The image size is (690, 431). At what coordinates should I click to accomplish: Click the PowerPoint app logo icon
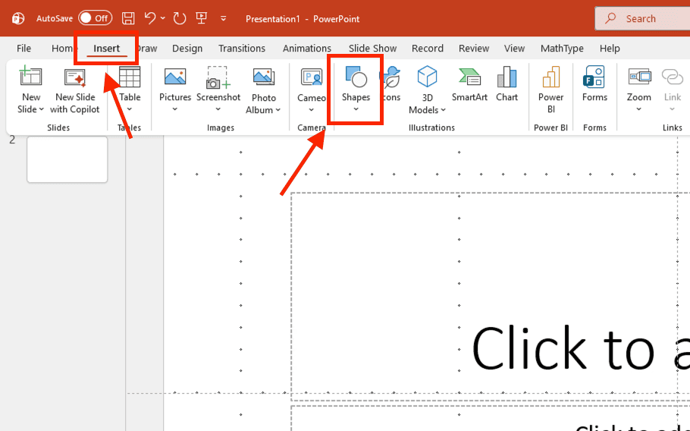tap(18, 18)
